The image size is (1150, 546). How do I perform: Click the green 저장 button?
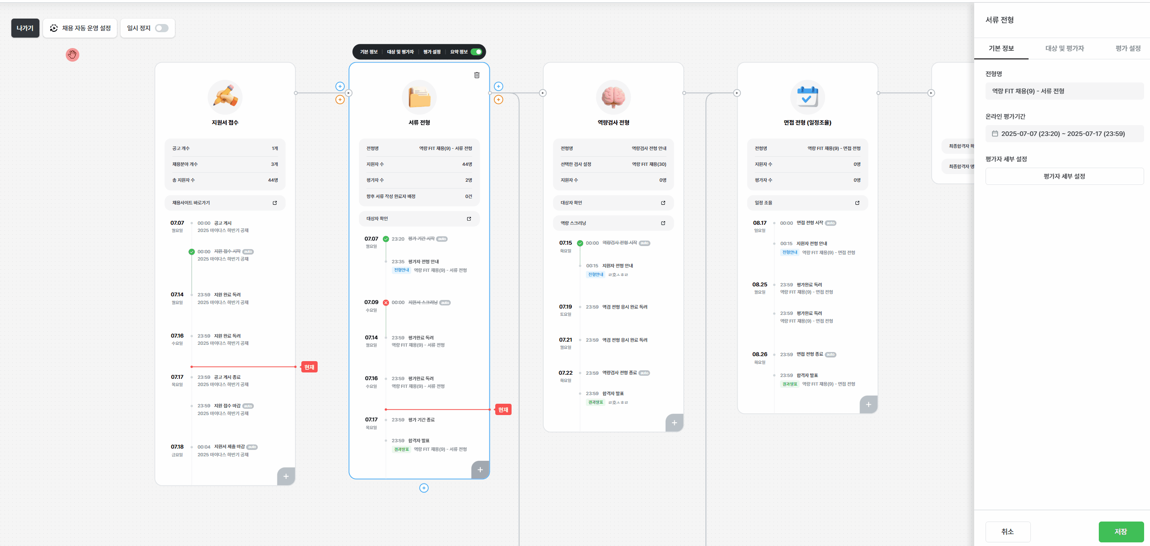click(1121, 532)
